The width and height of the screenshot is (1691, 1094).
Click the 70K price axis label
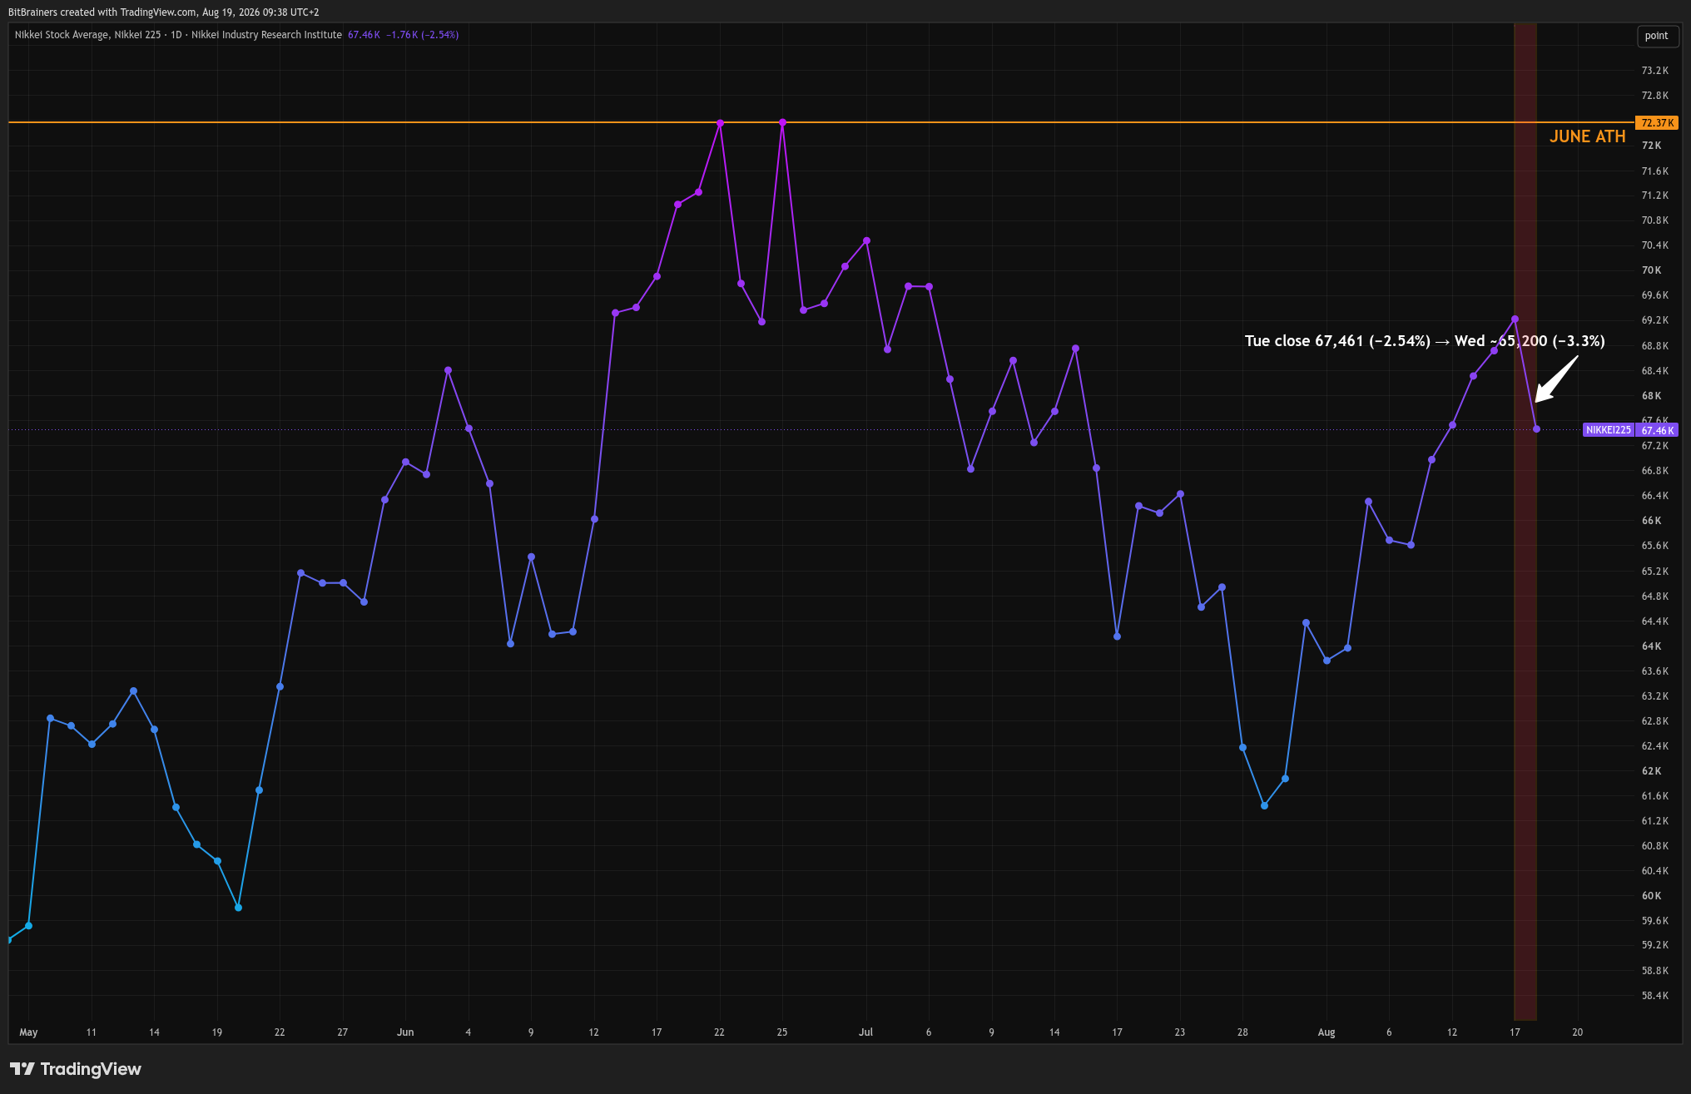coord(1651,270)
